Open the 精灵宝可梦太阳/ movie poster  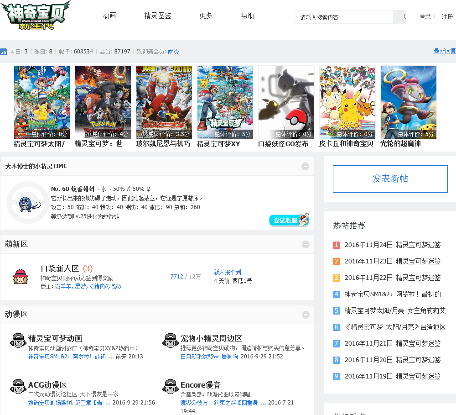[42, 102]
